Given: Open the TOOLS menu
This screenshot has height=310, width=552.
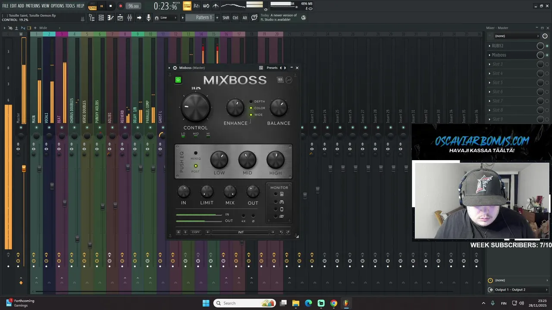Looking at the screenshot, I should (x=70, y=6).
